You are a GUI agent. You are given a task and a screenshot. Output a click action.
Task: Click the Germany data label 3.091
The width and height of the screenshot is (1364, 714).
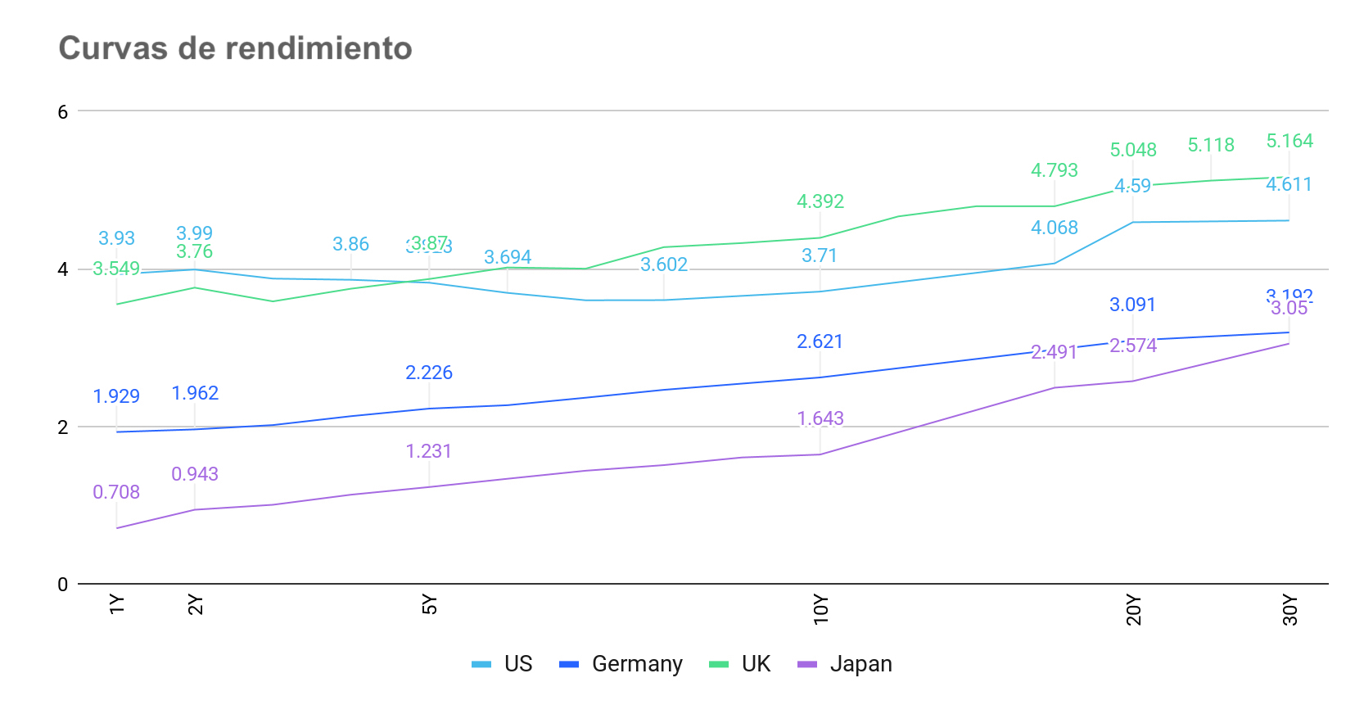click(x=1132, y=305)
